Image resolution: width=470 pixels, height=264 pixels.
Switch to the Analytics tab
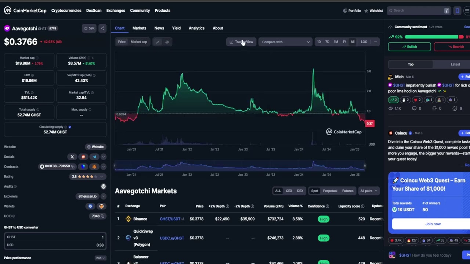[196, 28]
